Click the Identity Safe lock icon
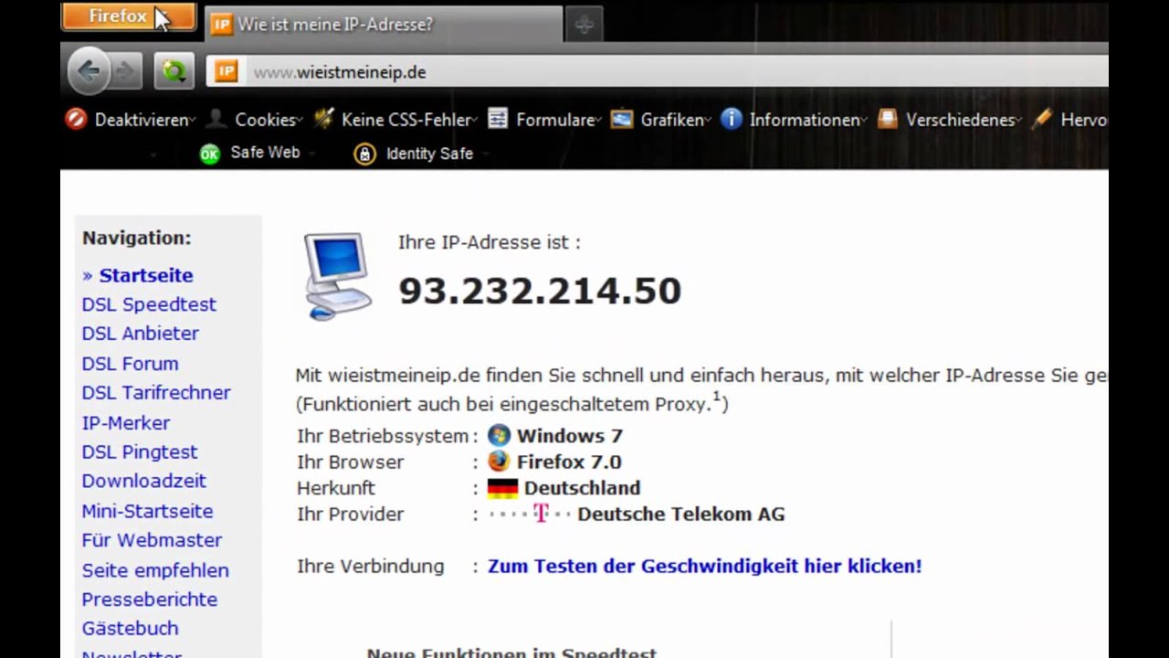Viewport: 1169px width, 658px height. tap(365, 154)
